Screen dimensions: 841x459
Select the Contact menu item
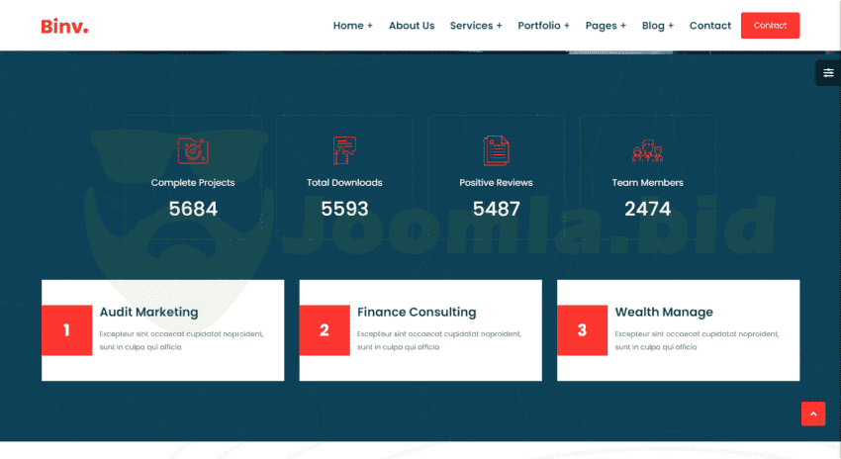(x=709, y=26)
